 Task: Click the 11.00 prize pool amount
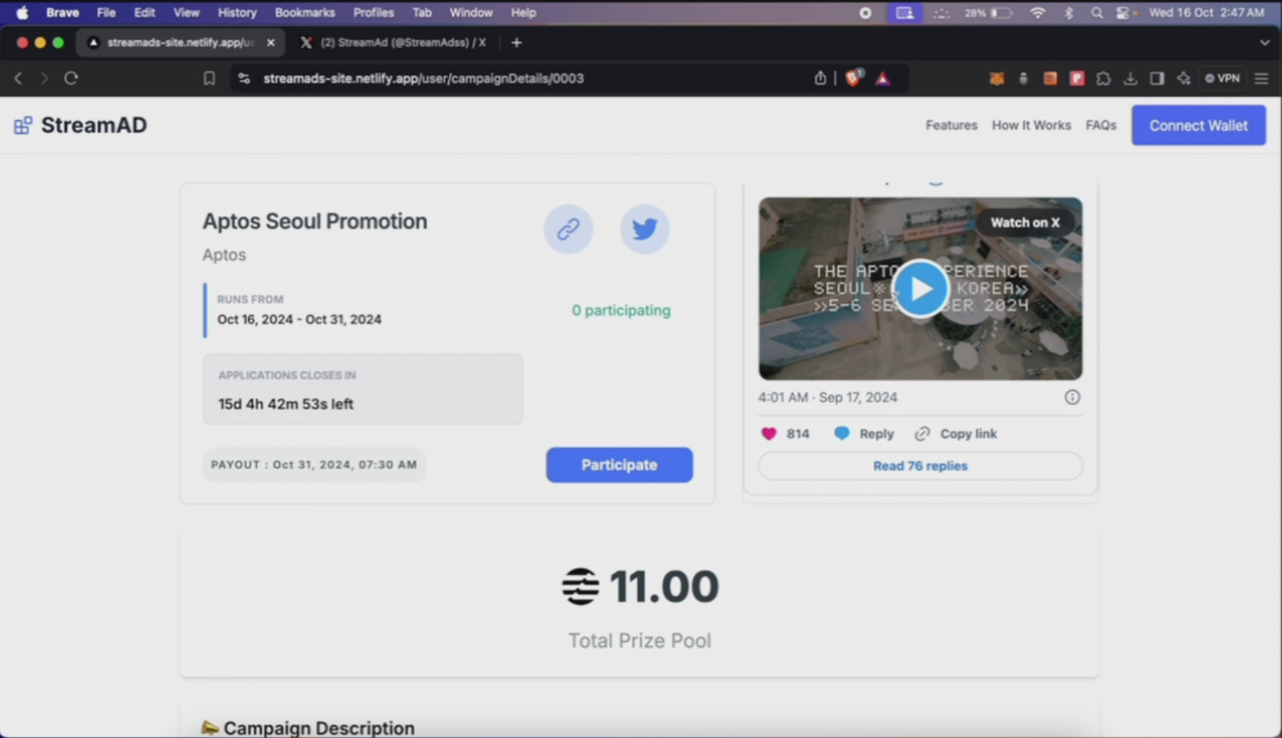(663, 586)
